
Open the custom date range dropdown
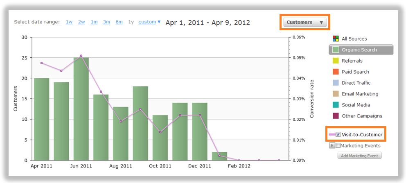click(149, 22)
